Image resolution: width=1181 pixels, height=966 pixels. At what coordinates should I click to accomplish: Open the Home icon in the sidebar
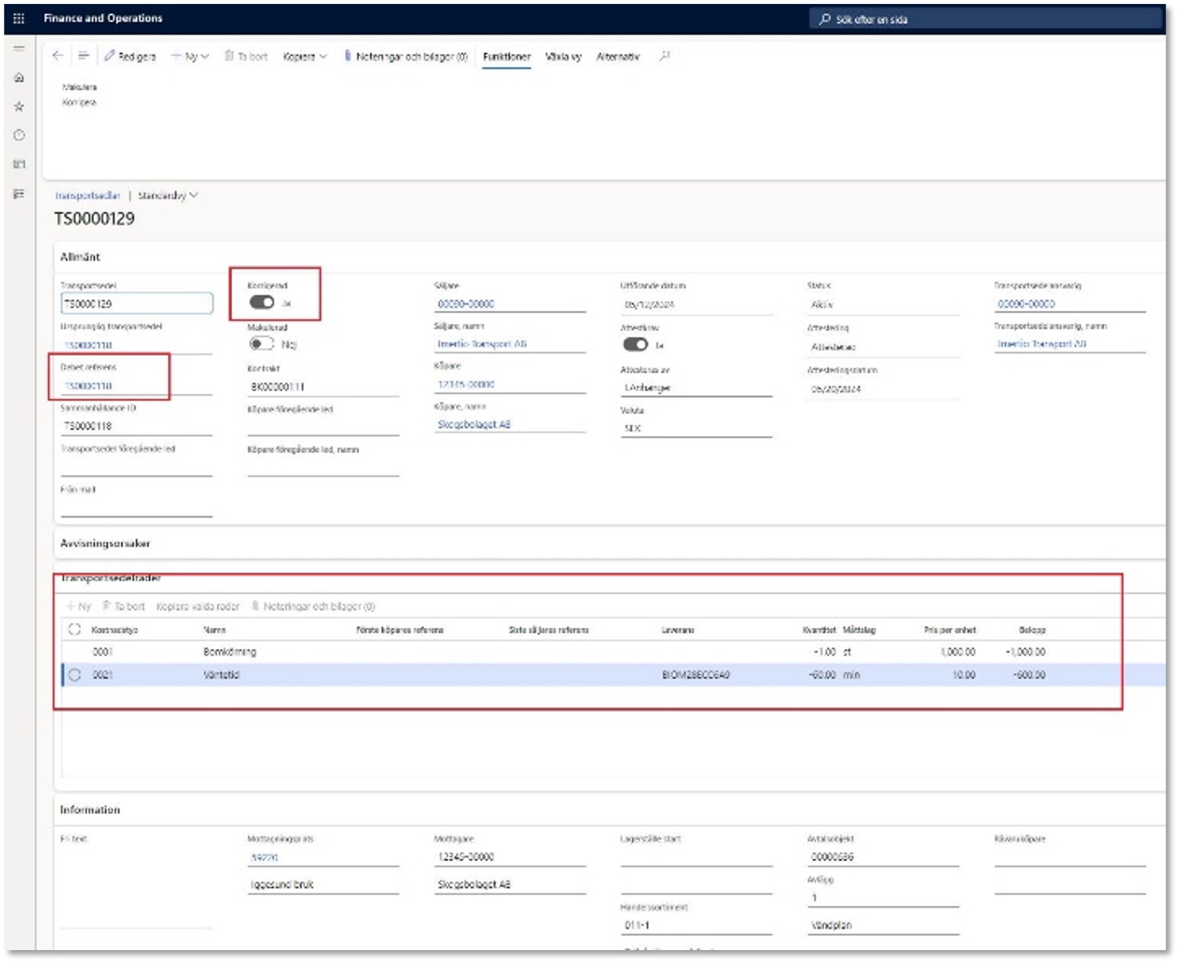pos(19,78)
